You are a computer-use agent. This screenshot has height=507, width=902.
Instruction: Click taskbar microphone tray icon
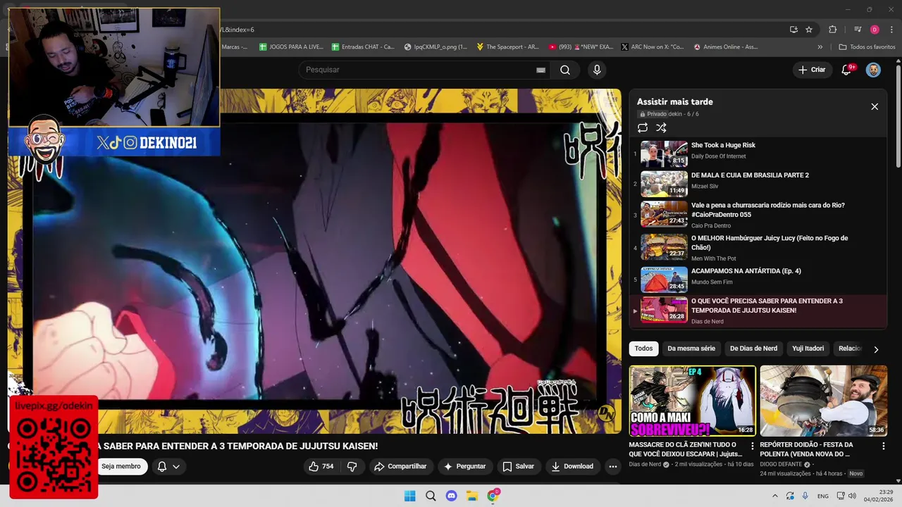(x=805, y=496)
